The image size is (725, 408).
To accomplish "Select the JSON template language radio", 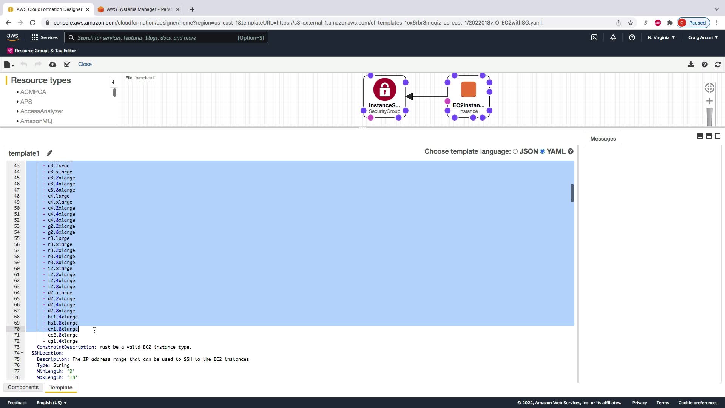I will point(515,151).
